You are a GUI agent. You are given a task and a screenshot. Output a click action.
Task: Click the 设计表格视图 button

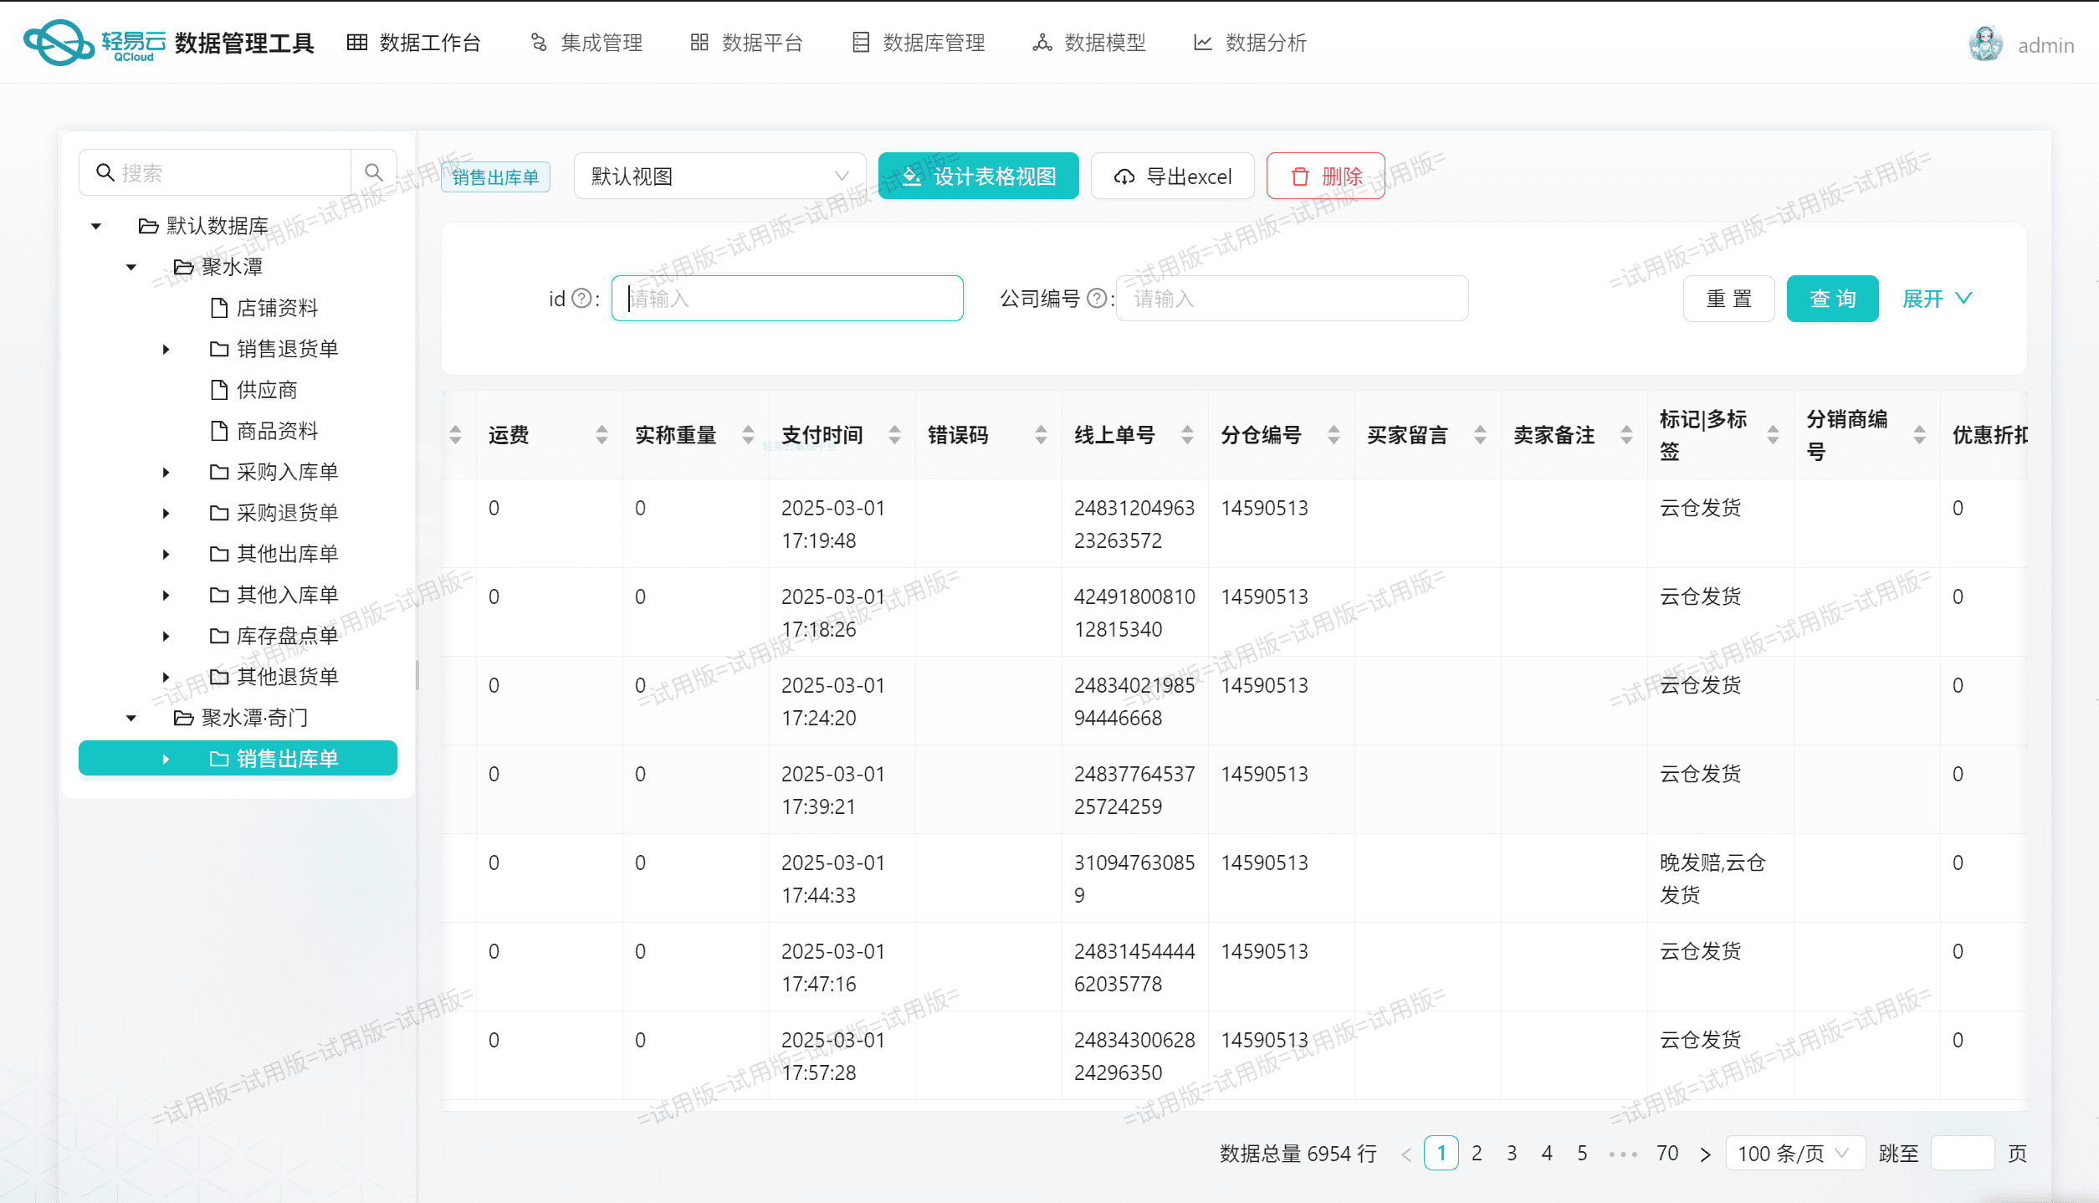978,177
